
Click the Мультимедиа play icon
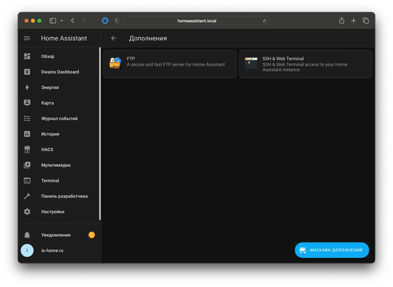(x=27, y=165)
